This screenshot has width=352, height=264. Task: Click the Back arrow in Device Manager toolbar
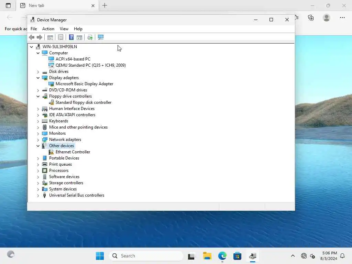point(32,37)
